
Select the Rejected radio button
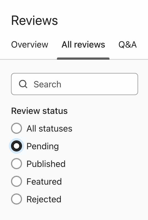coord(17,199)
